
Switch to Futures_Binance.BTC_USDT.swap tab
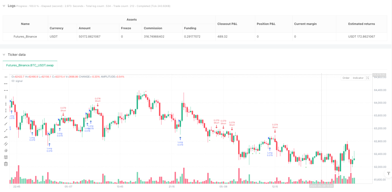(x=30, y=65)
